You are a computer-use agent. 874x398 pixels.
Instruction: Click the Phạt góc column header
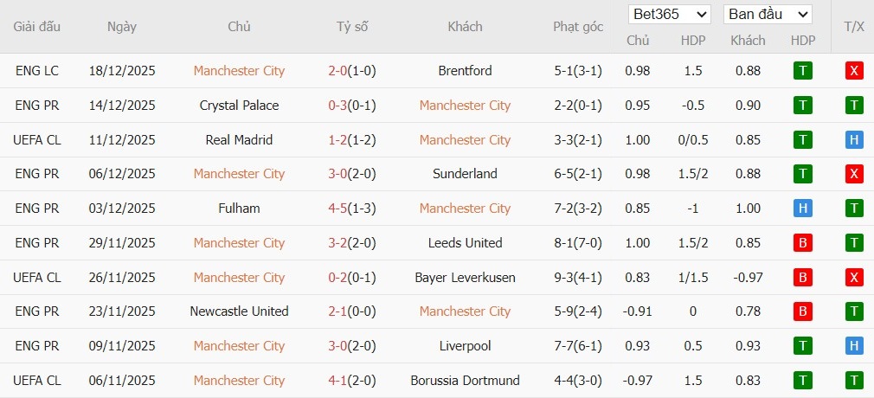click(x=578, y=27)
